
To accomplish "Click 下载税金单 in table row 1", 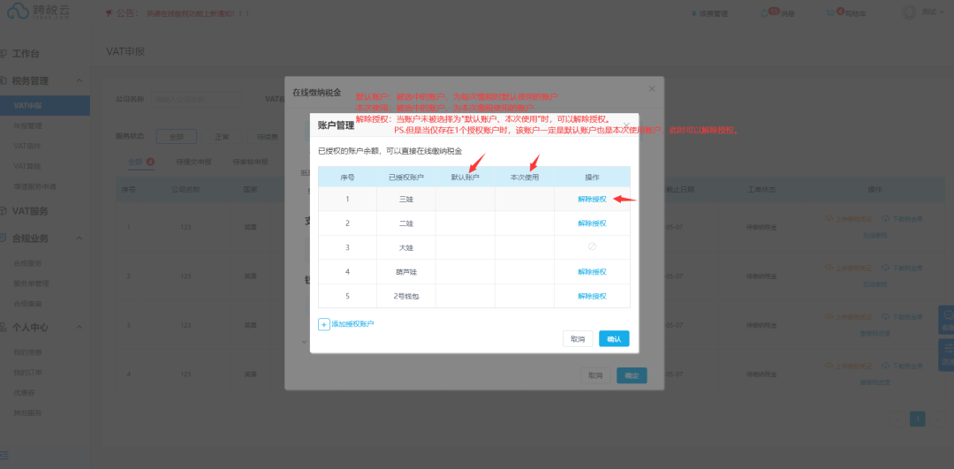I will pyautogui.click(x=902, y=219).
